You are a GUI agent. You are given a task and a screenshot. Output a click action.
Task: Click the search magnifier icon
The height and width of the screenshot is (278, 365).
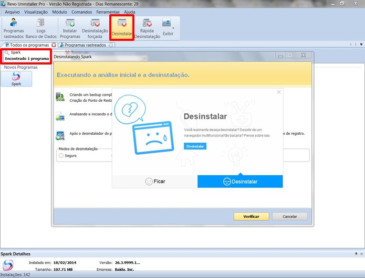(7, 52)
